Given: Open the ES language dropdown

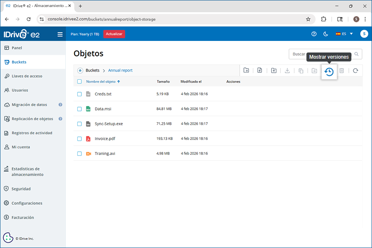Looking at the screenshot, I should click(x=344, y=34).
